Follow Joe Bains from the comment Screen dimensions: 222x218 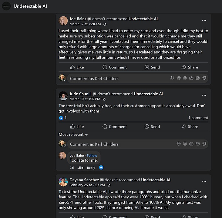[92, 155]
